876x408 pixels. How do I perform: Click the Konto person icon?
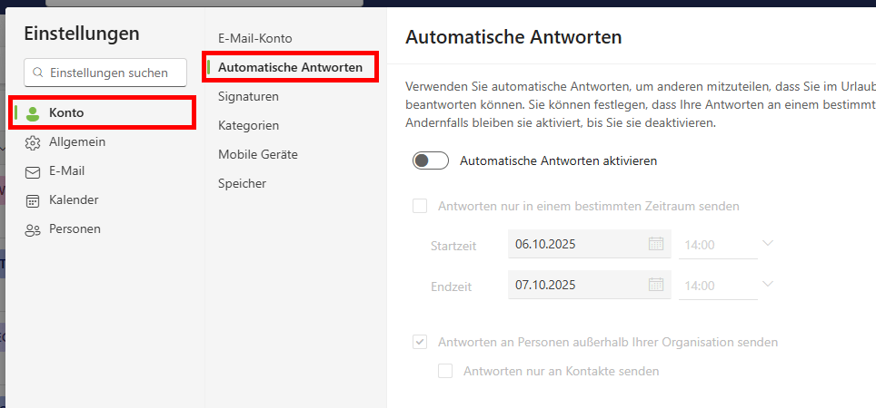(x=34, y=113)
